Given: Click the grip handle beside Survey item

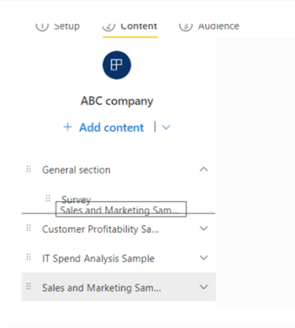Looking at the screenshot, I should (x=48, y=199).
